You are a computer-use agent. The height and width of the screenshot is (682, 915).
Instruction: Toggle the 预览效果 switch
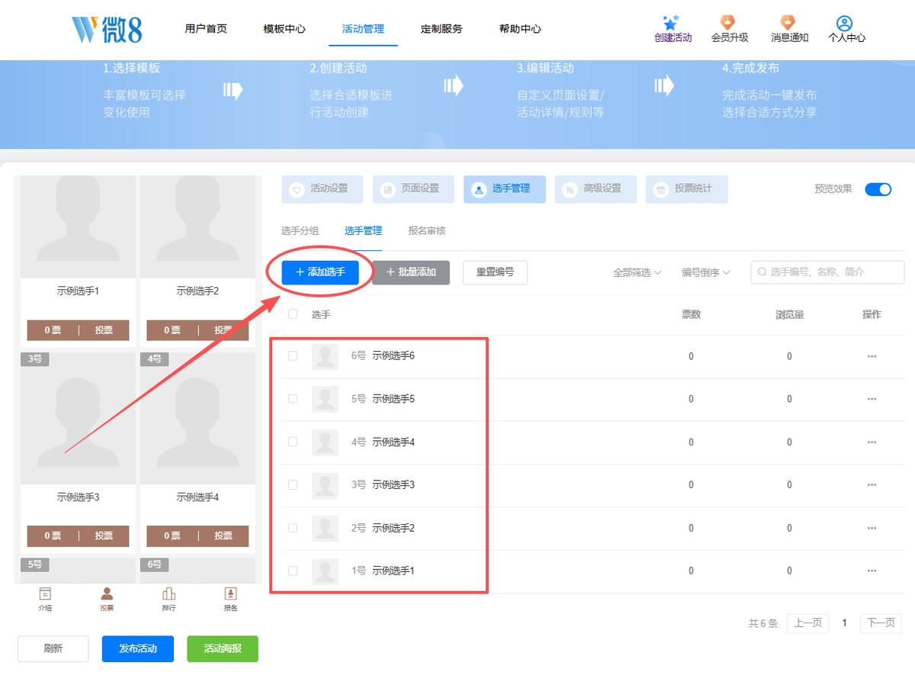coord(878,189)
